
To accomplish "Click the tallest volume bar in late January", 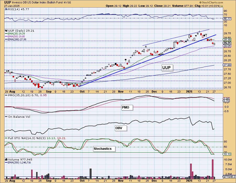I will tap(213, 169).
